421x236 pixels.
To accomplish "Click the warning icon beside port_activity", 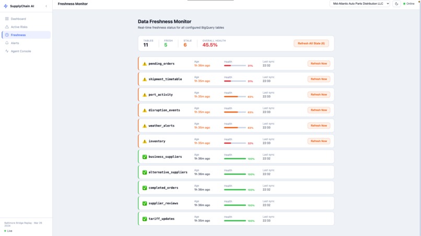I will click(145, 95).
